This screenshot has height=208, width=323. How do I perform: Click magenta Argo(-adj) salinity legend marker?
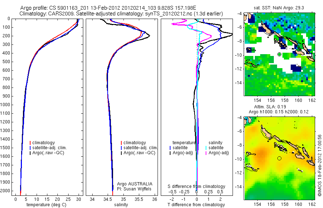(206, 153)
